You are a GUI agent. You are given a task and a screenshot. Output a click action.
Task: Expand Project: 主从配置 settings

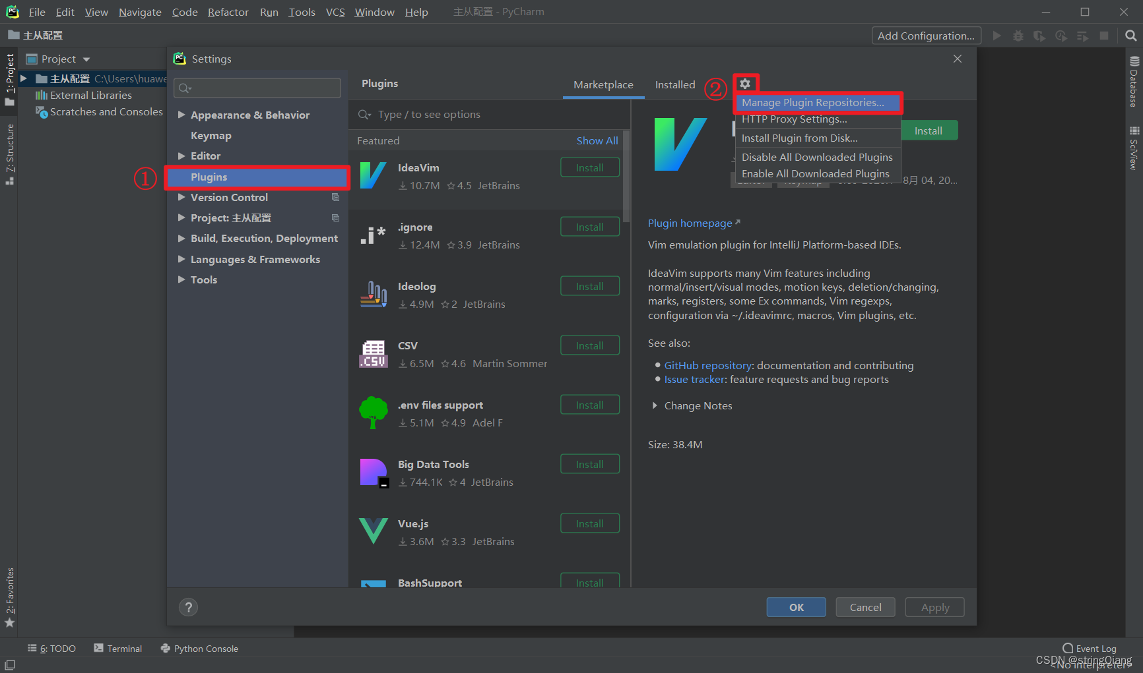pyautogui.click(x=181, y=218)
